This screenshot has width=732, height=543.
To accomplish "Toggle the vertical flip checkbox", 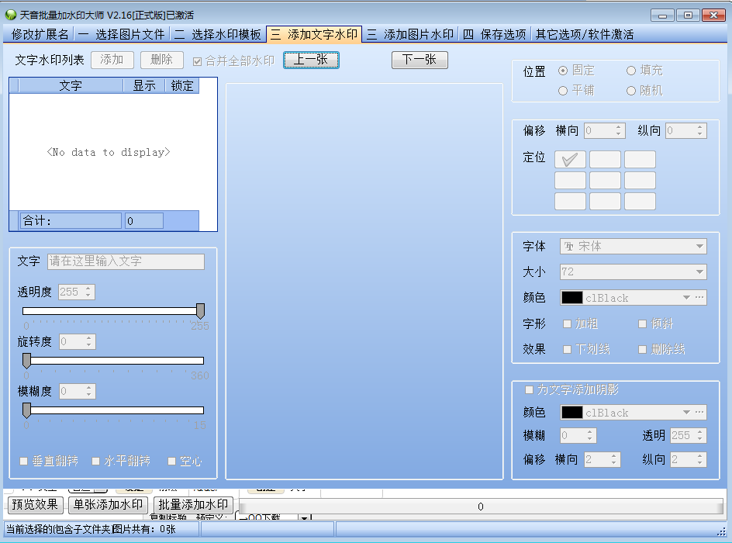I will click(x=24, y=462).
